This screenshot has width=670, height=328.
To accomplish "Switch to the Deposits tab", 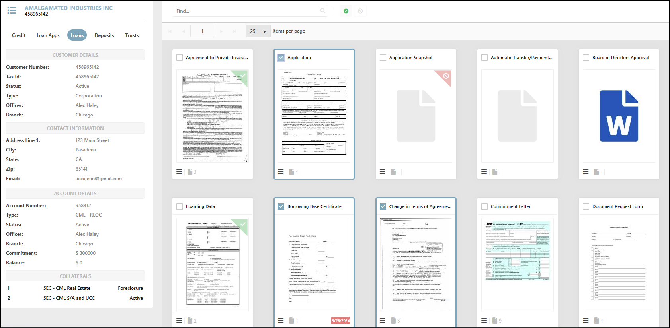I will tap(104, 35).
